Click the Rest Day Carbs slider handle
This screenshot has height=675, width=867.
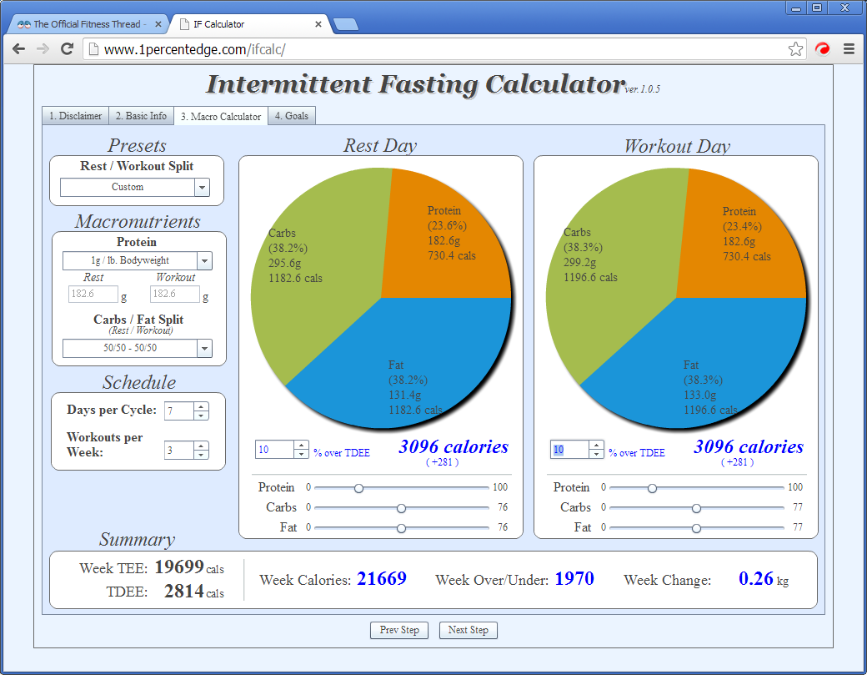(x=402, y=508)
